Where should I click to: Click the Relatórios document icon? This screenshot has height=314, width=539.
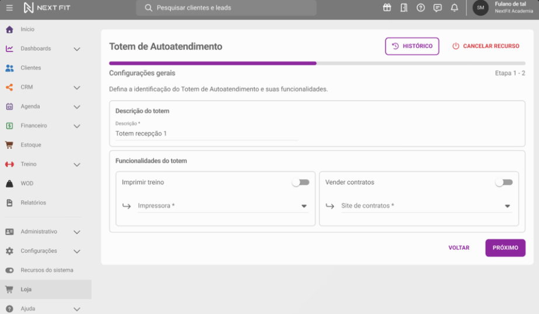tap(9, 203)
